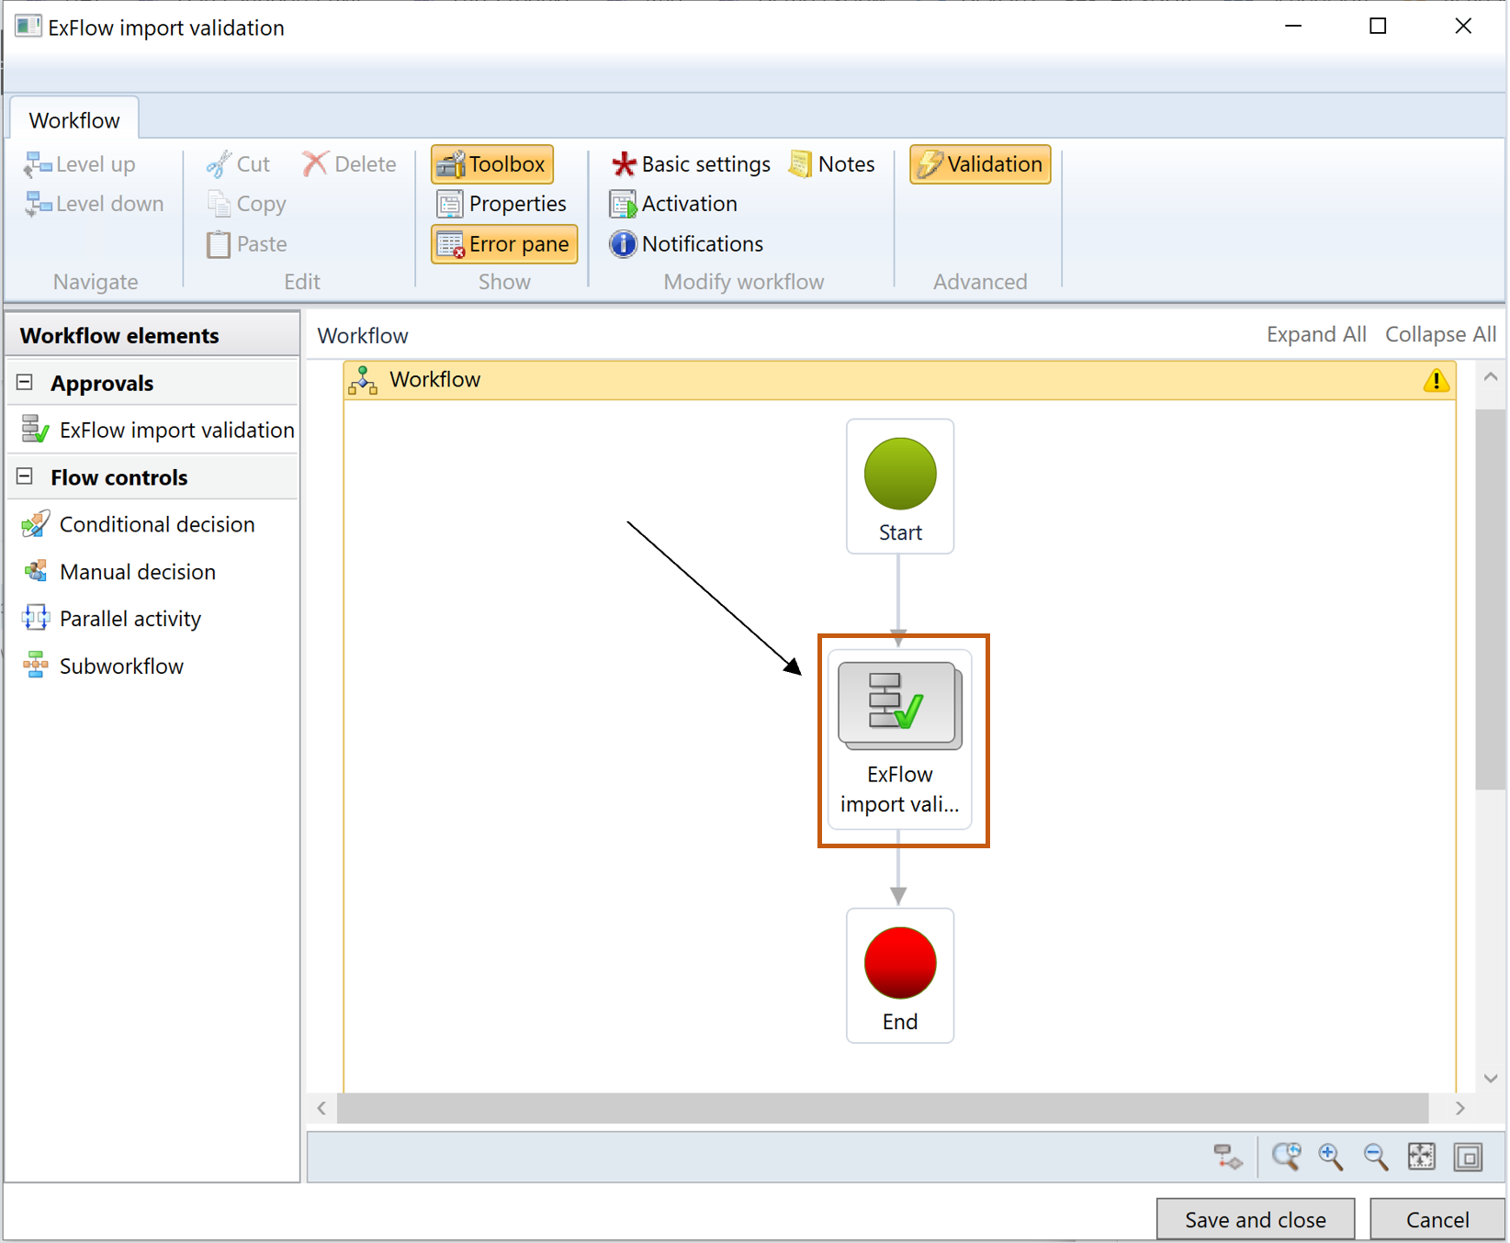This screenshot has height=1243, width=1510.
Task: Click the zoom out magnifier icon
Action: [x=1376, y=1157]
